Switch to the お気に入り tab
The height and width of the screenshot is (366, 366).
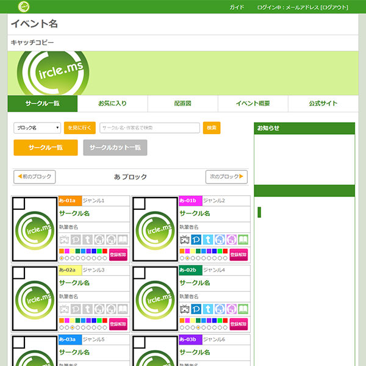point(112,104)
